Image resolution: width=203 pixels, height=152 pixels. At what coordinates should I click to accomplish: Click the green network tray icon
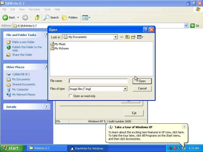[179, 148]
